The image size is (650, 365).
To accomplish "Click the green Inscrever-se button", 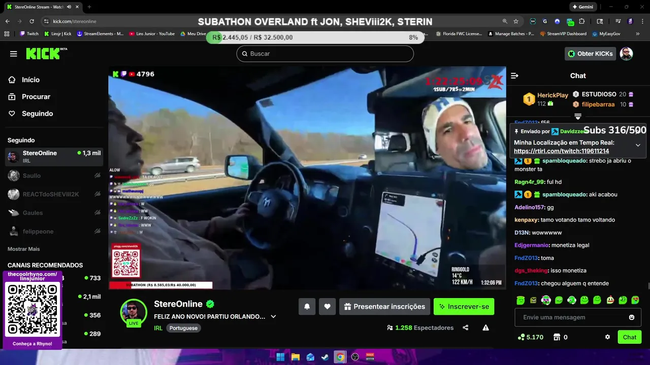I will pyautogui.click(x=464, y=307).
